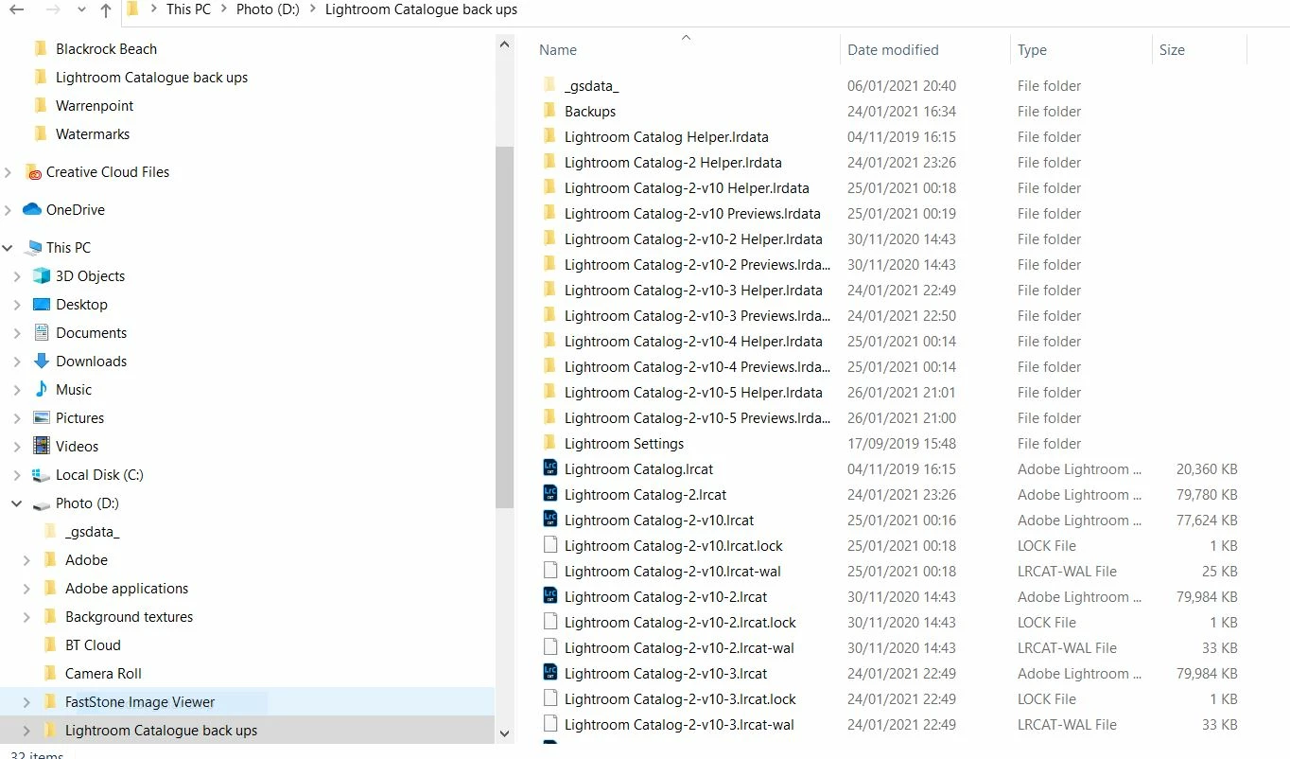
Task: Select Lightroom Catalog-2-v10-5 Helper.lrdata folder
Action: pyautogui.click(x=693, y=392)
